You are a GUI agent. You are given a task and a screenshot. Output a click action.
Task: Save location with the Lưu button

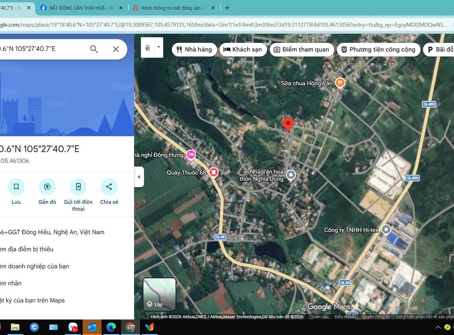(16, 187)
